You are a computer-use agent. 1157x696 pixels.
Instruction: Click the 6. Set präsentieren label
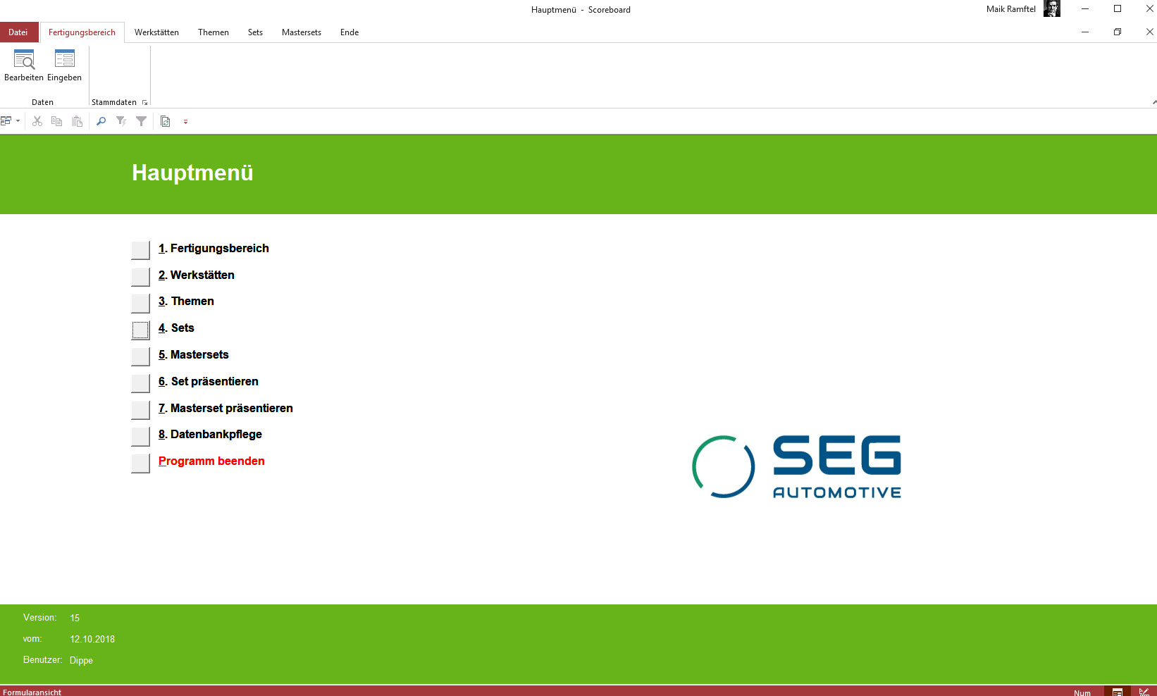point(209,381)
